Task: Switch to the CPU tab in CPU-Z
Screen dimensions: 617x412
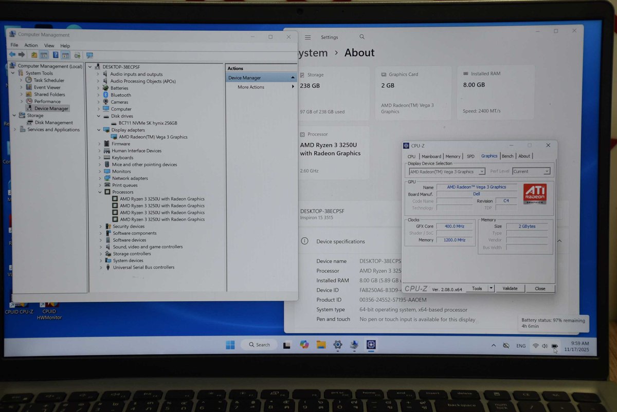Action: 411,156
